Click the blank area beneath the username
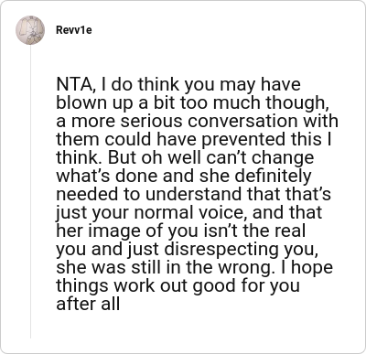This screenshot has height=354, width=366. [195, 57]
